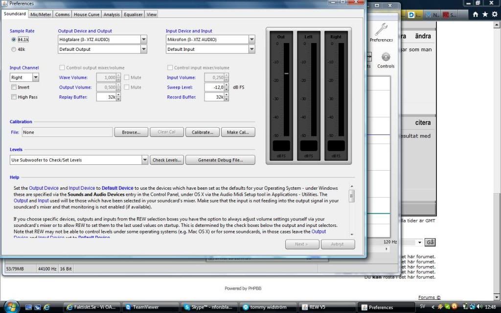Select the 48k sample rate
Viewport: 501px width, 313px height.
[x=13, y=49]
